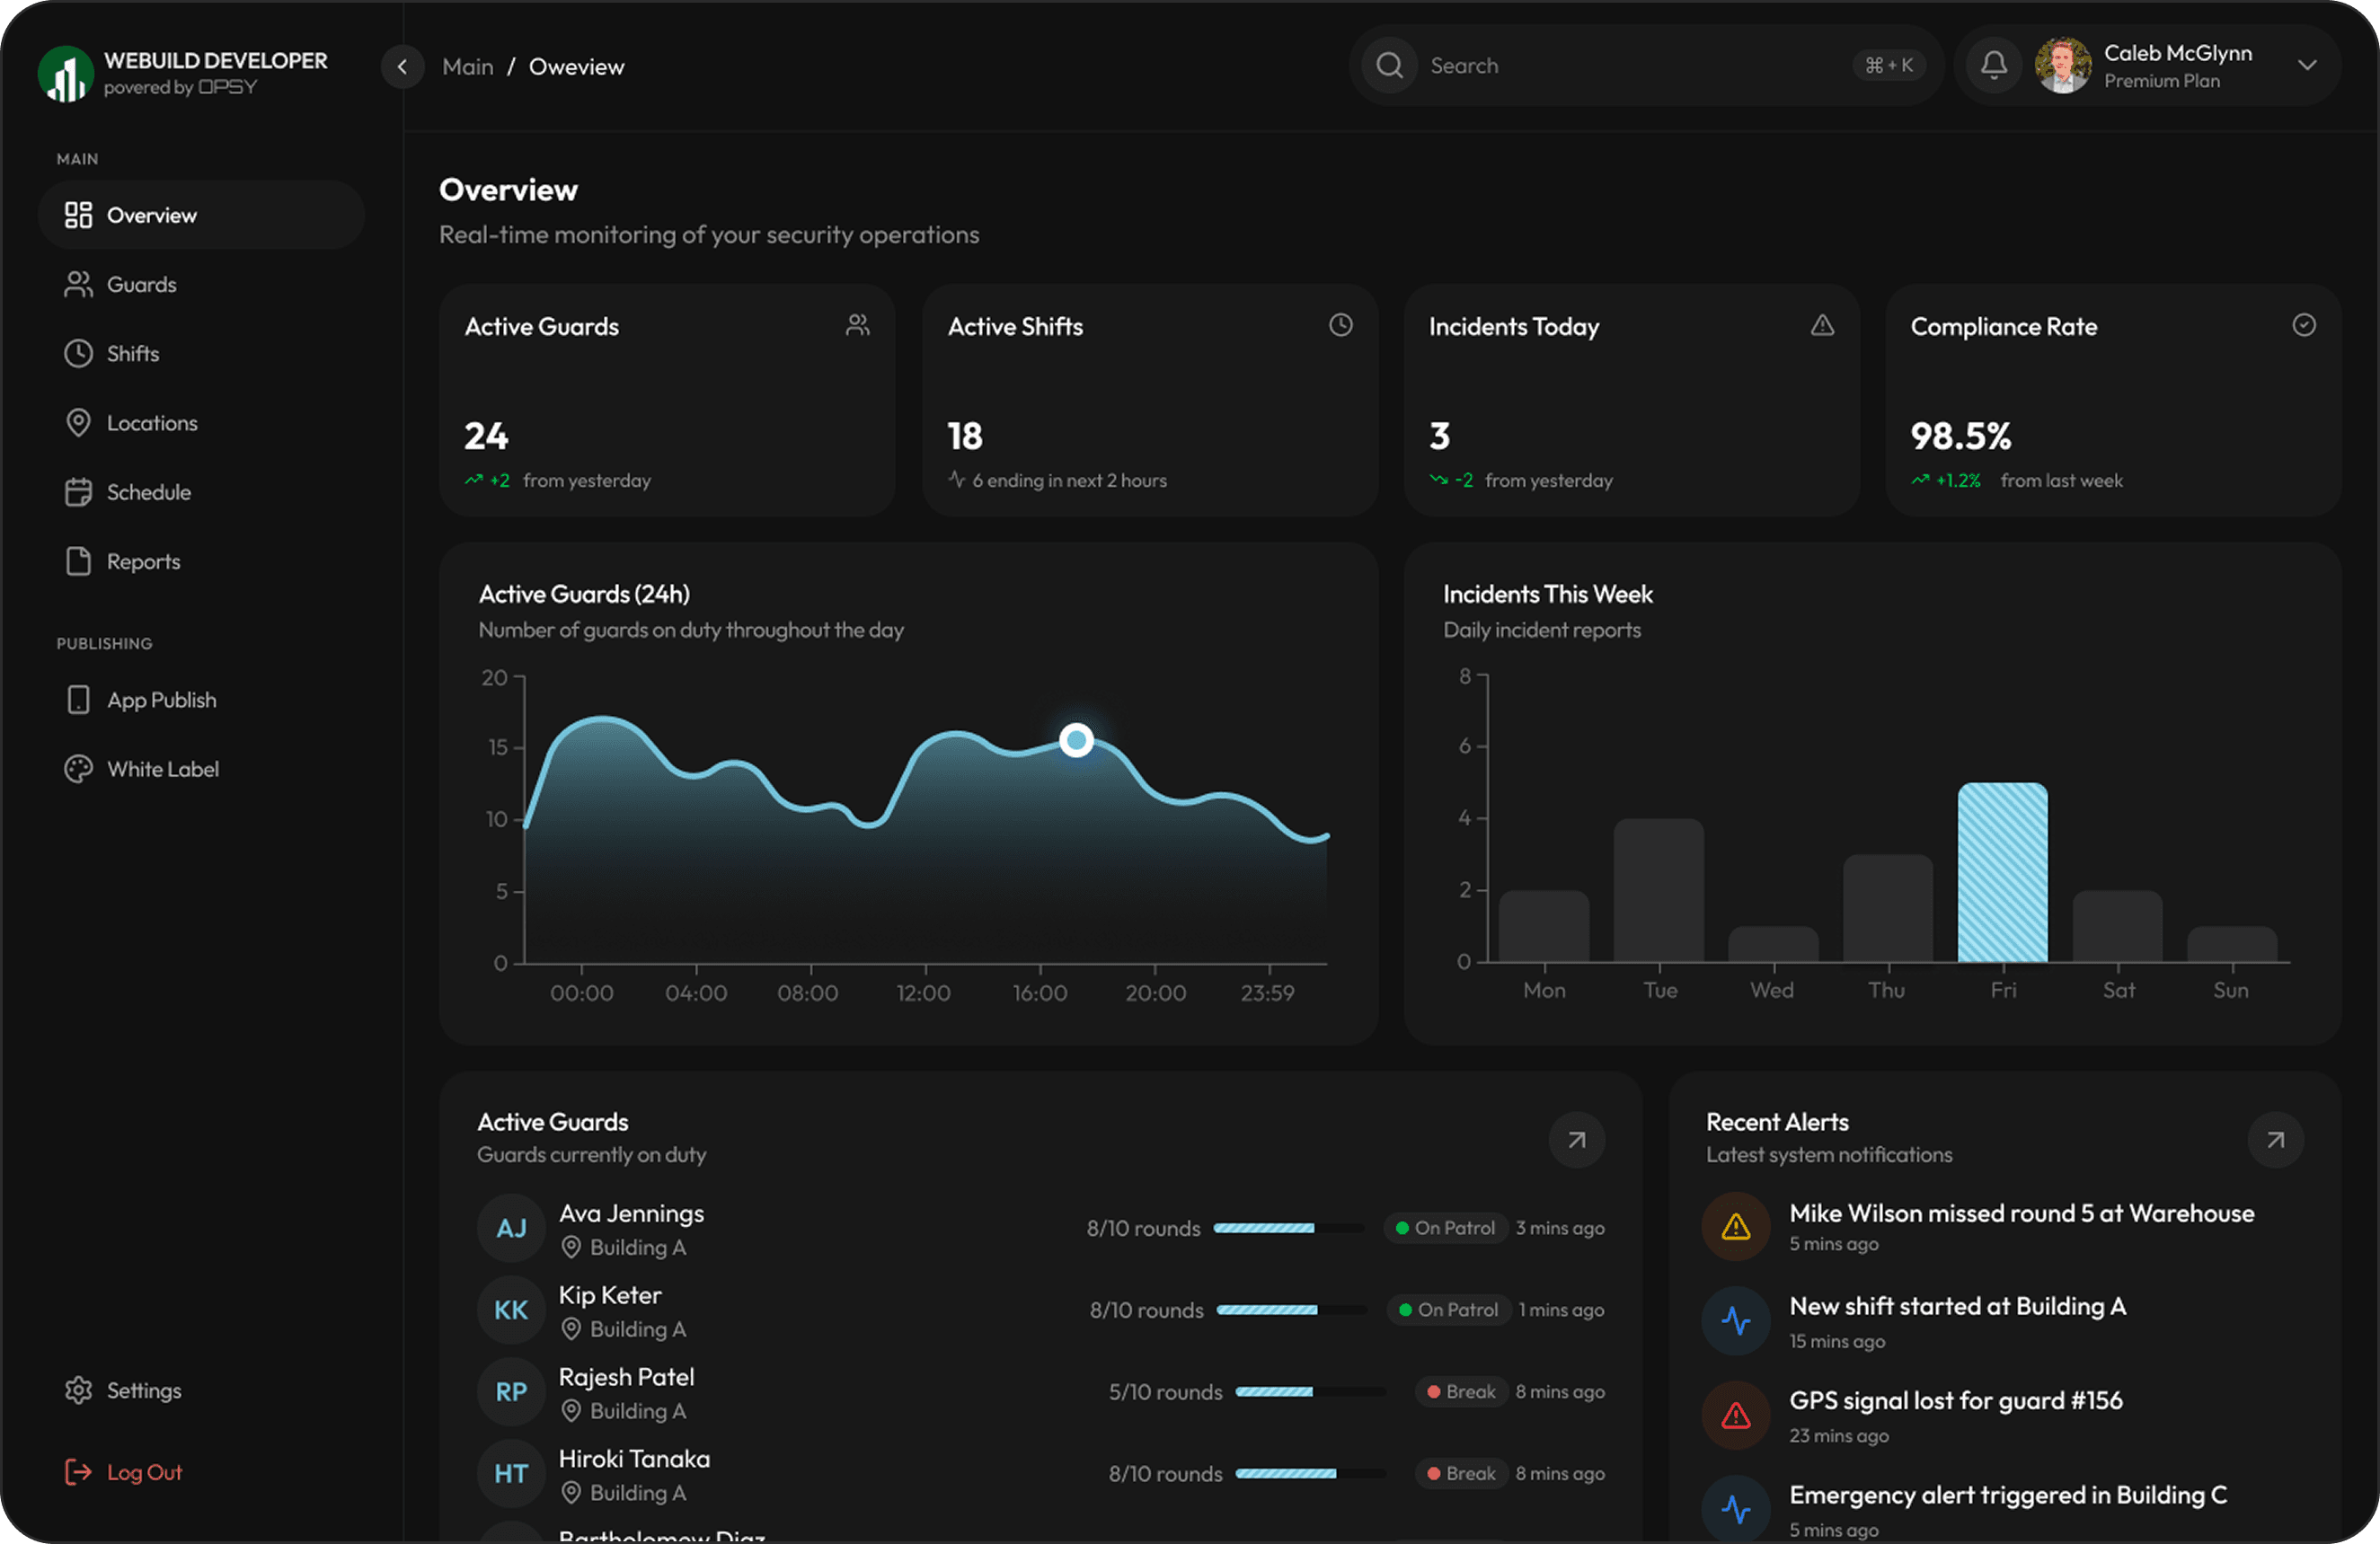This screenshot has height=1544, width=2380.
Task: Click warning icon for Mike Wilson missed round alert
Action: [1736, 1227]
